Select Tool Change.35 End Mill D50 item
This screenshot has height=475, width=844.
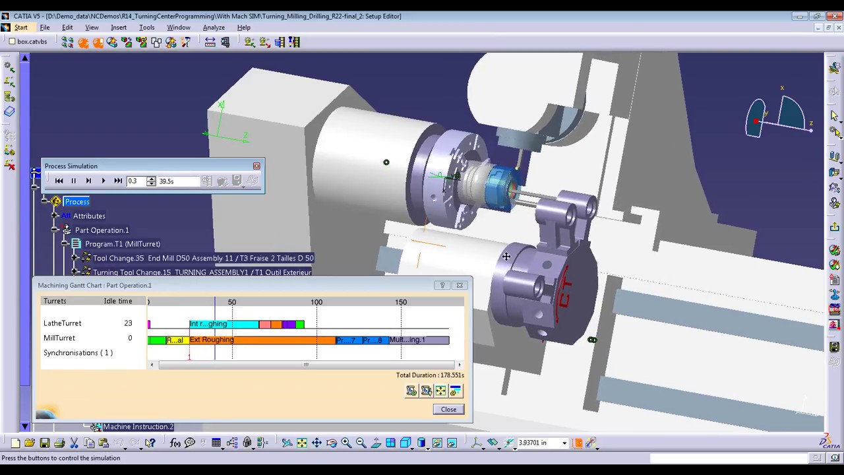pos(203,258)
